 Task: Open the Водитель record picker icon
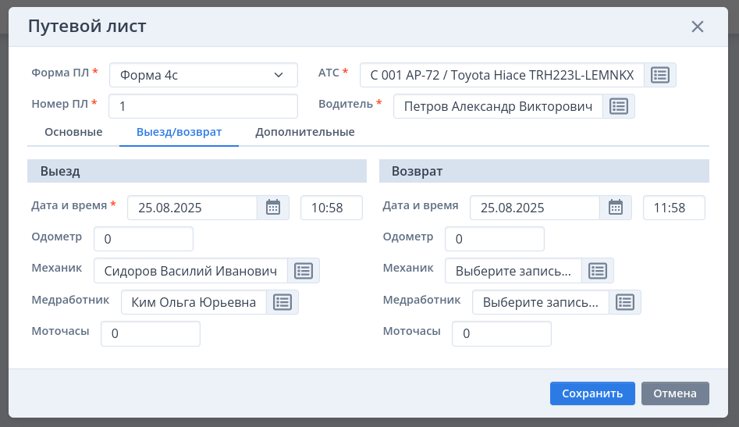tap(618, 106)
